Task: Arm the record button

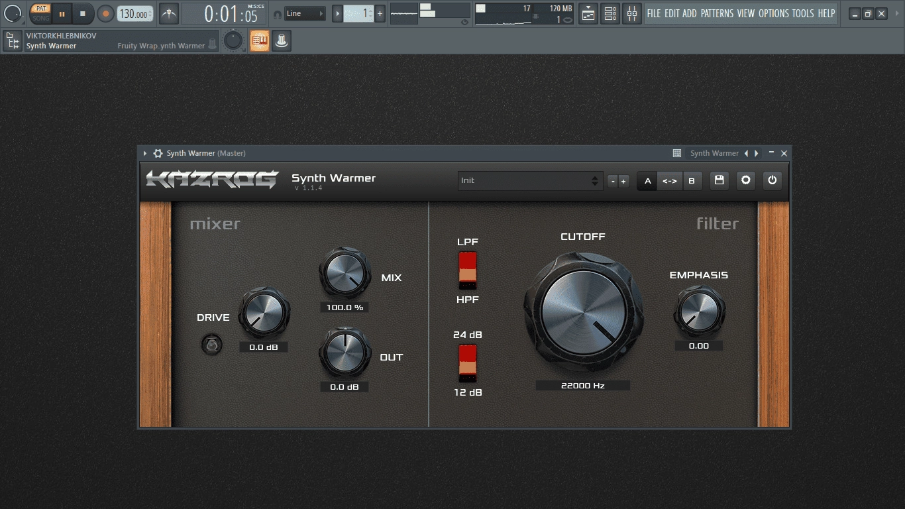Action: click(x=105, y=13)
